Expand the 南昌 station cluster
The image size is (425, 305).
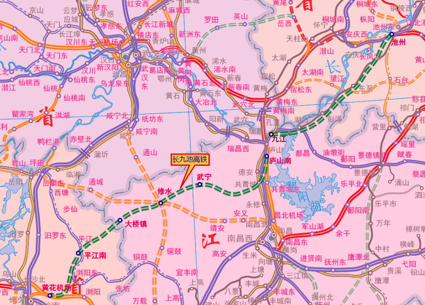pyautogui.click(x=273, y=234)
